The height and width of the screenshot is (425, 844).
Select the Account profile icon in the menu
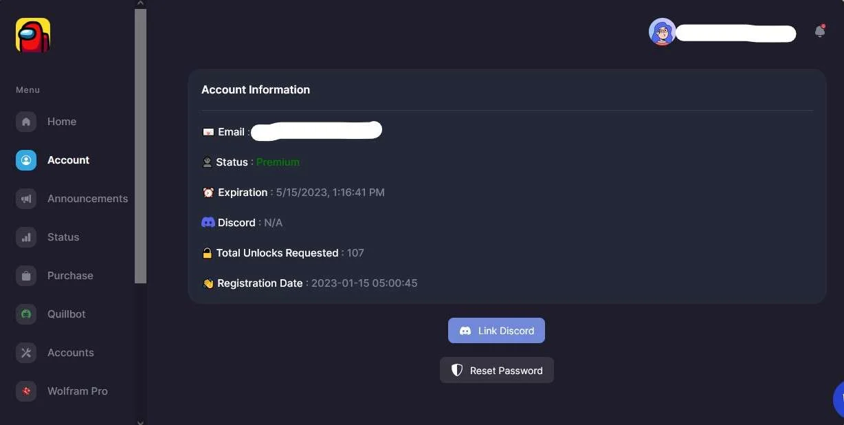pyautogui.click(x=26, y=160)
